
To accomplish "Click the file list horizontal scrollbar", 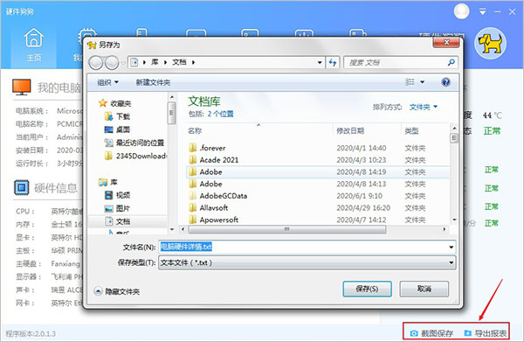I will 287,229.
